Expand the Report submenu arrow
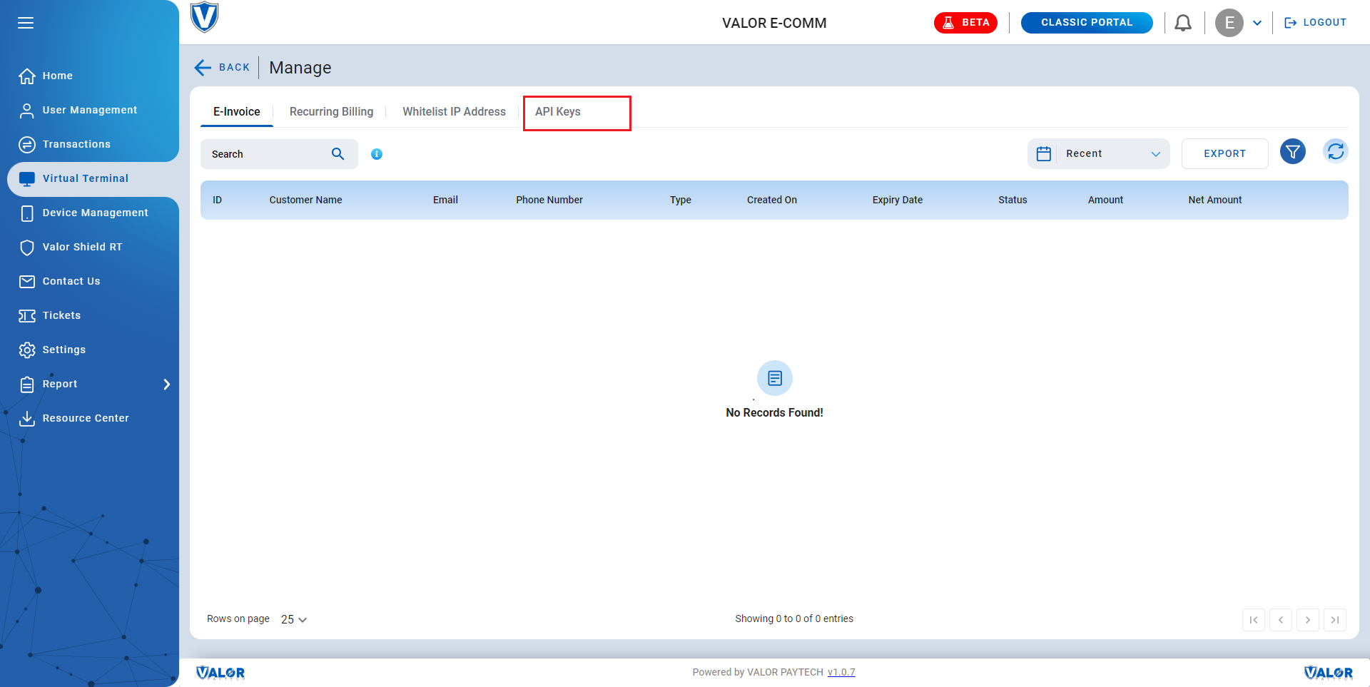 167,385
